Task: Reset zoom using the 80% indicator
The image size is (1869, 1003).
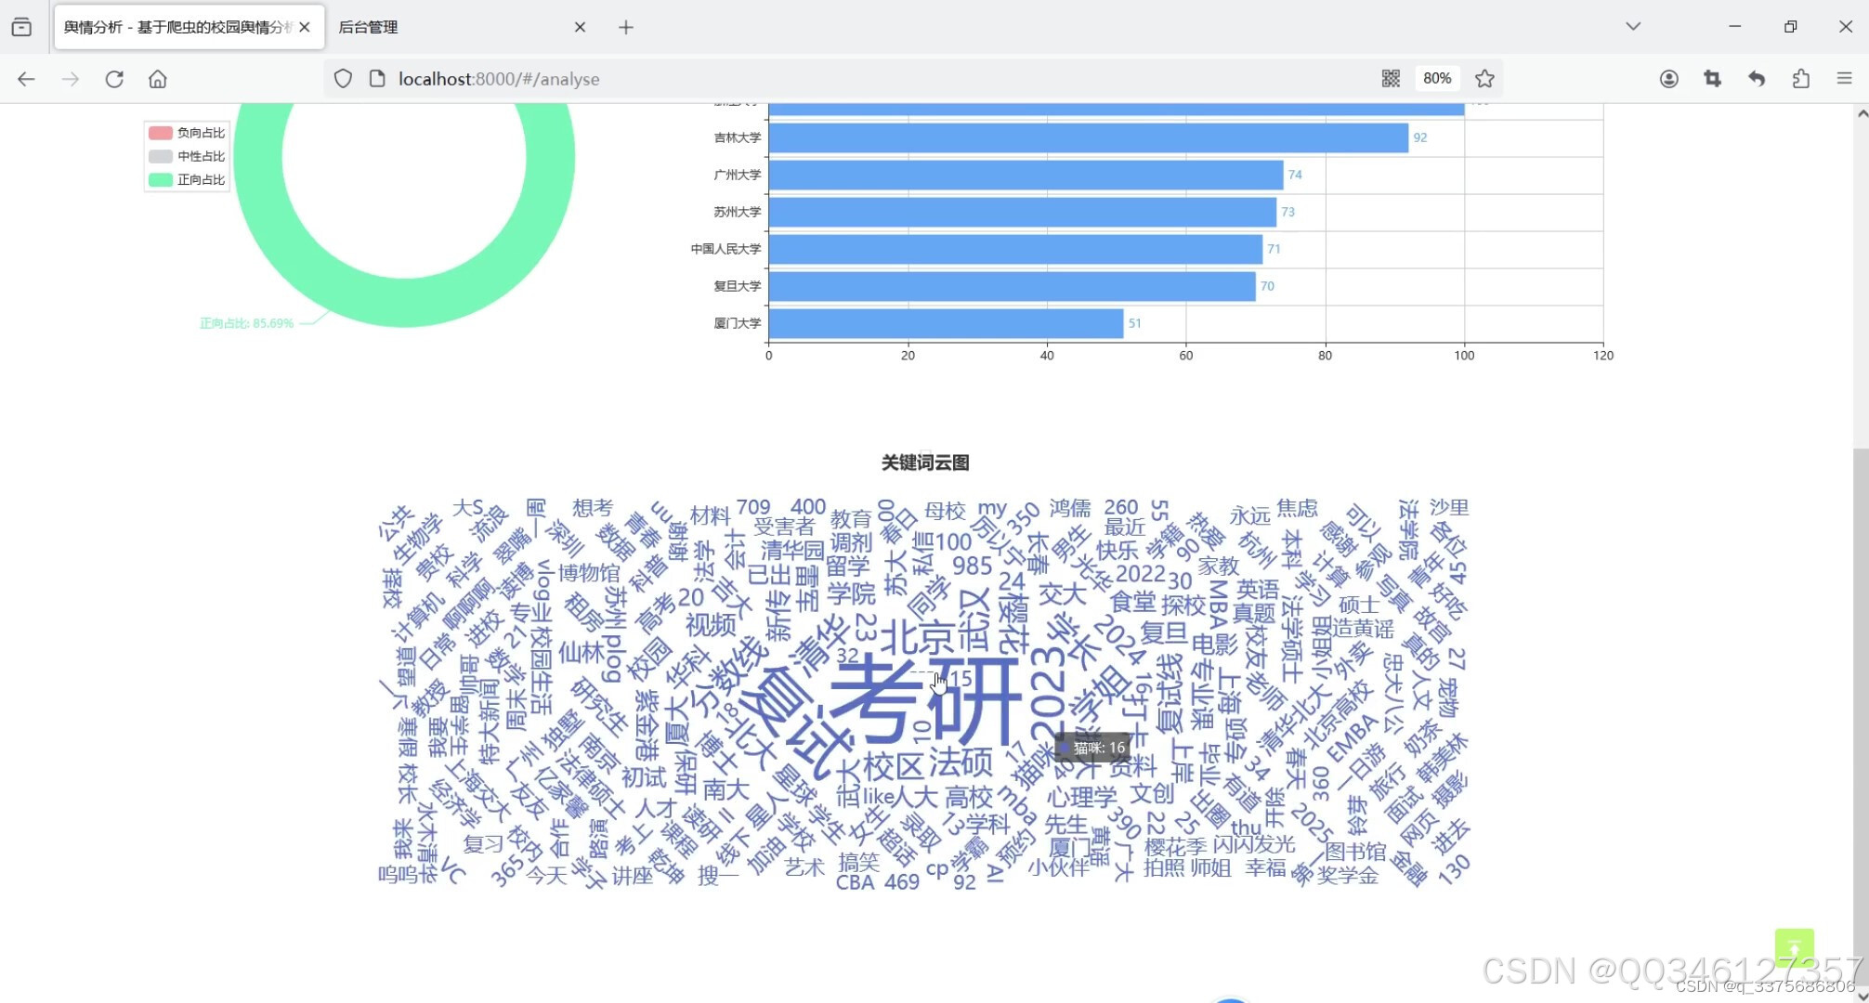Action: coord(1436,78)
